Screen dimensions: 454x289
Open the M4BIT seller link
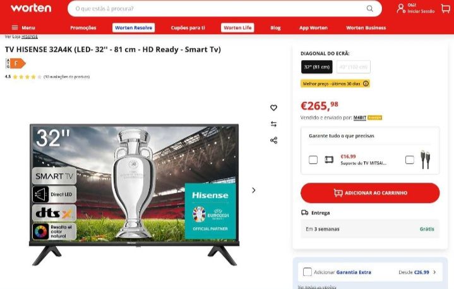point(360,118)
